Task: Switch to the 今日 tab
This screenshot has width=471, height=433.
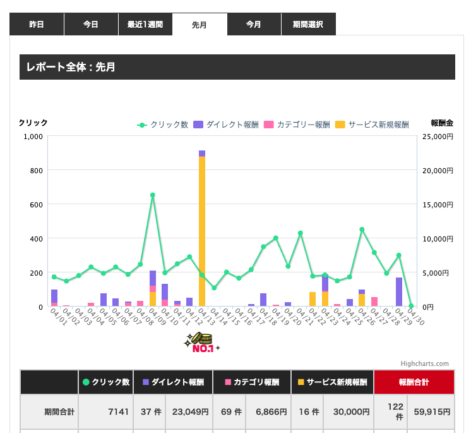Action: (91, 24)
